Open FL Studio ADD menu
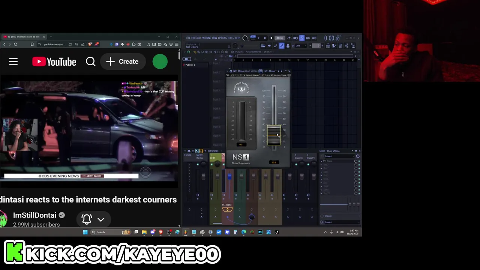The height and width of the screenshot is (270, 480). point(198,38)
